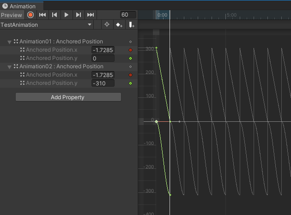
Task: Toggle Preview mode
Action: (x=11, y=15)
